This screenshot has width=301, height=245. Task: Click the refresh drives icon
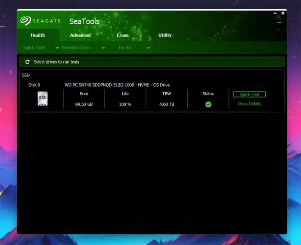click(x=27, y=62)
